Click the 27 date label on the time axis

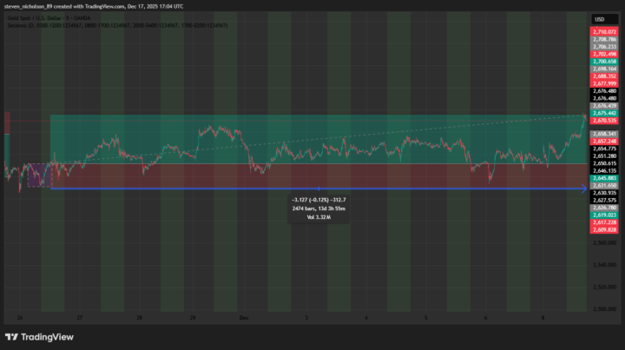(x=80, y=318)
